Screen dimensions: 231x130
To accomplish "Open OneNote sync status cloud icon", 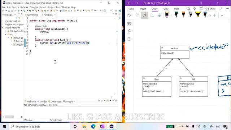I will pyautogui.click(x=188, y=9).
